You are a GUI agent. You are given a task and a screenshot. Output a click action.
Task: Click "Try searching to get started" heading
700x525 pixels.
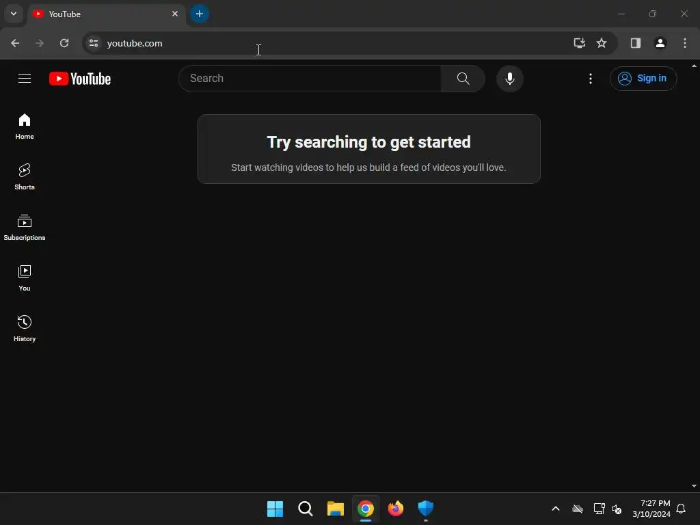click(368, 142)
